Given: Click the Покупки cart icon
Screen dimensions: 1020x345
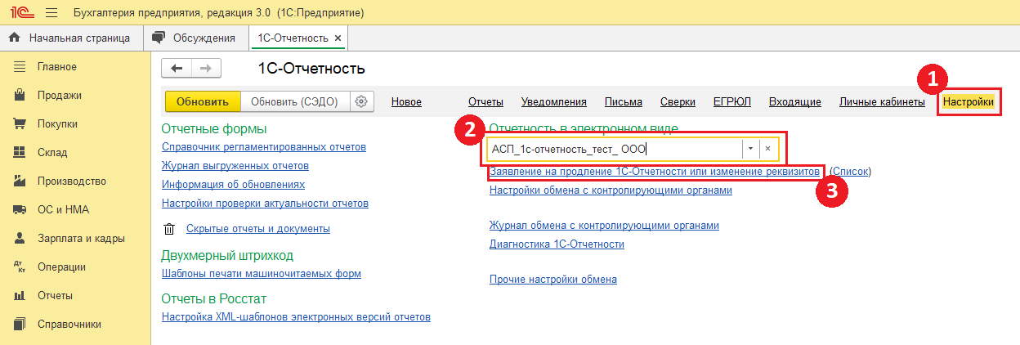Looking at the screenshot, I should pyautogui.click(x=20, y=123).
